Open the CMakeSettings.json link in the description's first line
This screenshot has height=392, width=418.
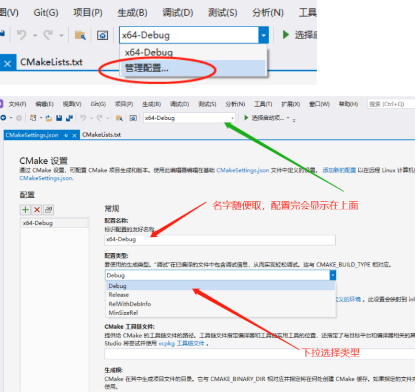[x=242, y=170]
